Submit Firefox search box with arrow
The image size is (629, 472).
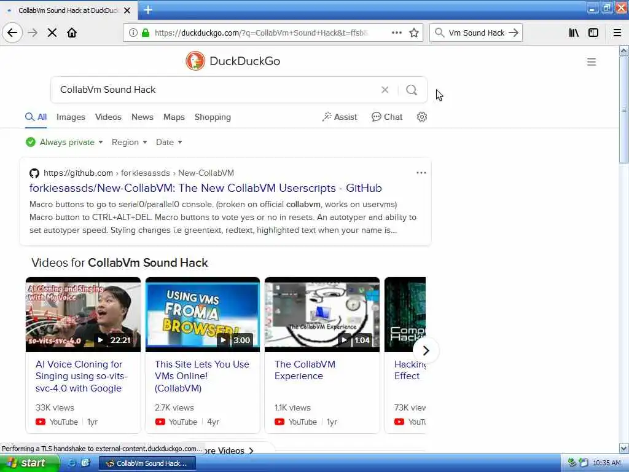[x=514, y=33]
